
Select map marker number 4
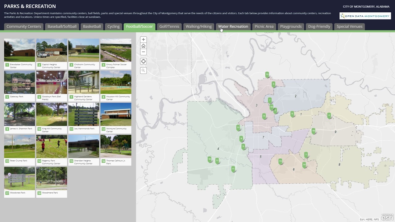[x=329, y=116]
